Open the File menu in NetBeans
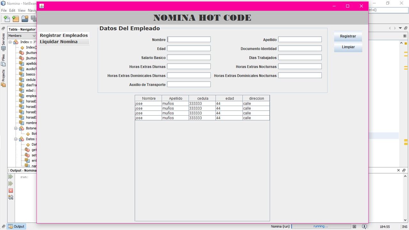This screenshot has width=409, height=230. [4, 10]
